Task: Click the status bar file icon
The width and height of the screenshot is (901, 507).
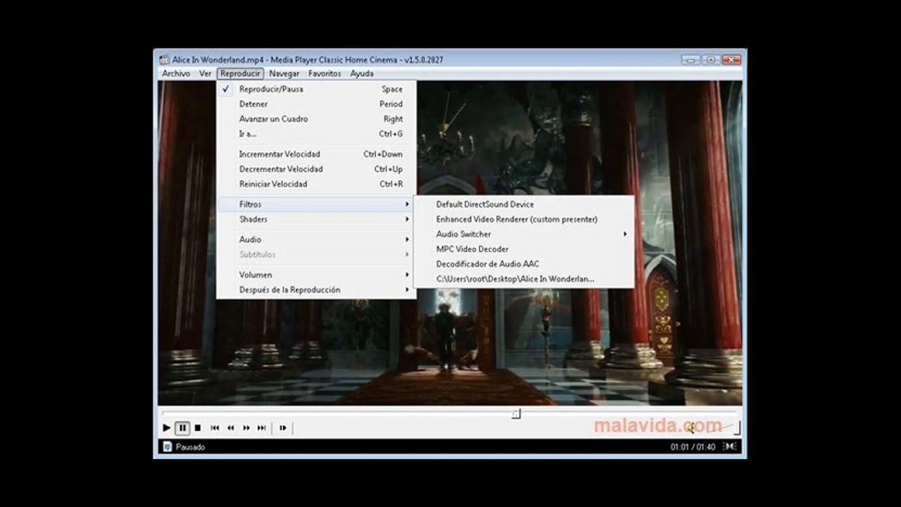Action: click(167, 446)
